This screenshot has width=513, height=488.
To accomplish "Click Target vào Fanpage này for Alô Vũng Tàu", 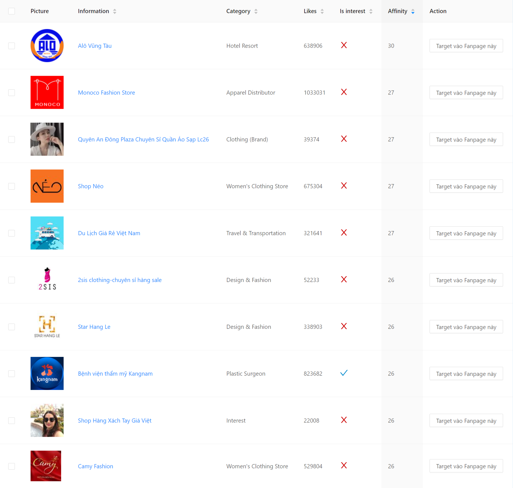I will [466, 46].
